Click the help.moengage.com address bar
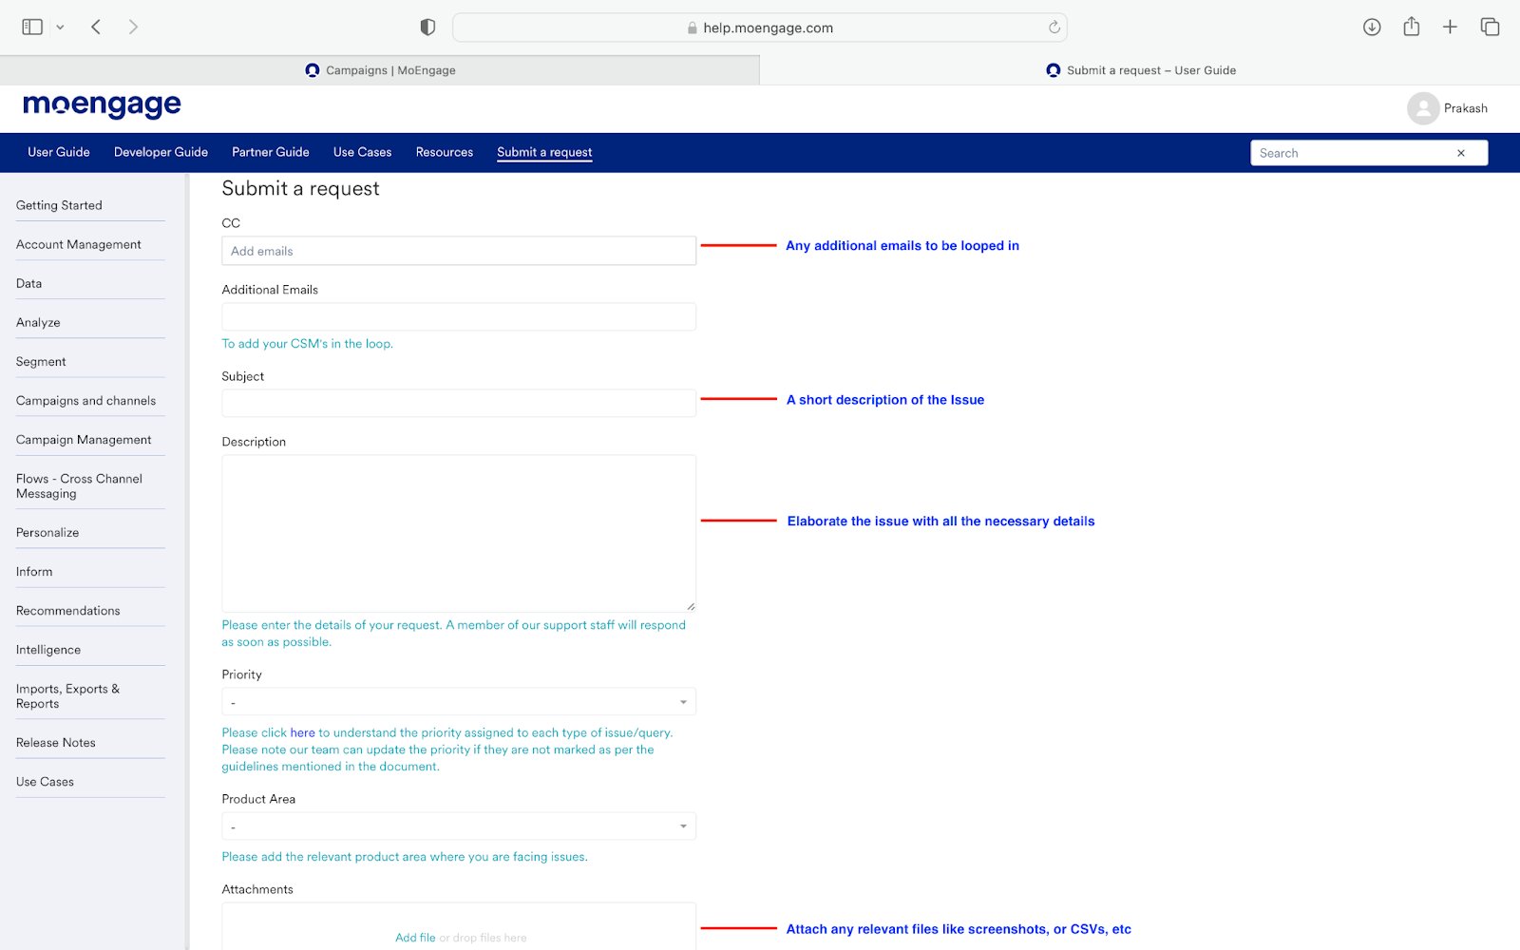The width and height of the screenshot is (1520, 950). [760, 28]
